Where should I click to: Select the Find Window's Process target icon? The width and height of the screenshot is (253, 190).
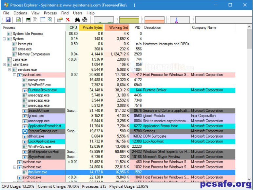pos(85,20)
